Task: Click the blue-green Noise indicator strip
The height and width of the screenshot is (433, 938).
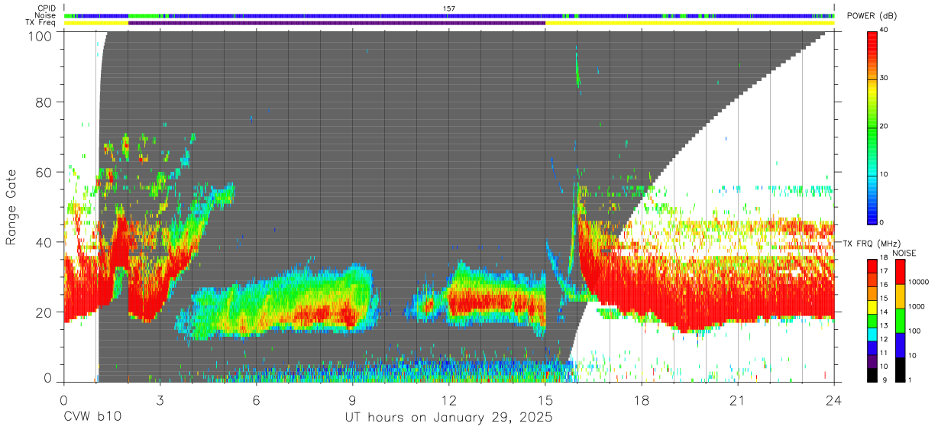Action: (449, 15)
